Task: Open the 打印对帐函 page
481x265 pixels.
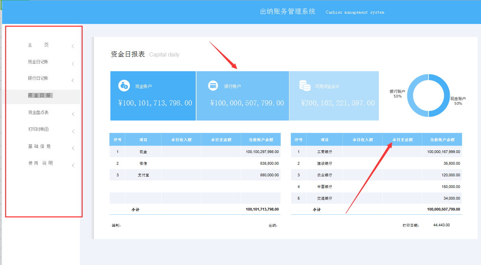Action: [38, 129]
